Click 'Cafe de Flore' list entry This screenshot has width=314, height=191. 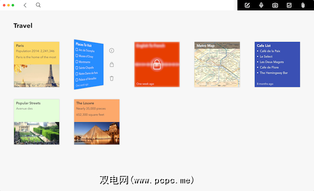[x=269, y=67]
